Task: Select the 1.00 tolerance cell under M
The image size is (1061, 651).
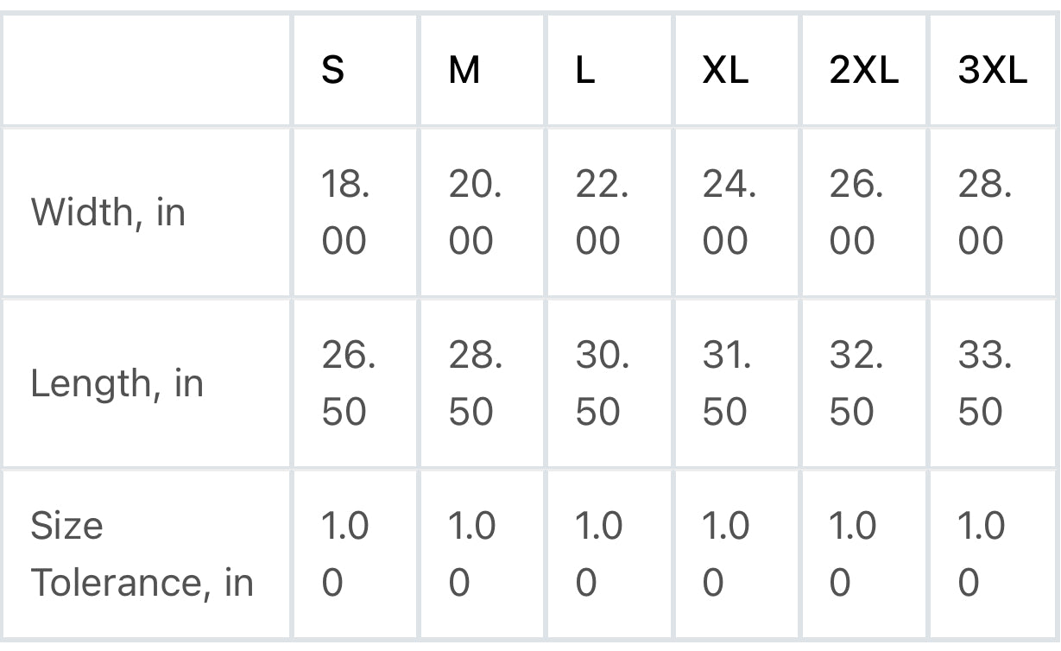Action: point(471,554)
